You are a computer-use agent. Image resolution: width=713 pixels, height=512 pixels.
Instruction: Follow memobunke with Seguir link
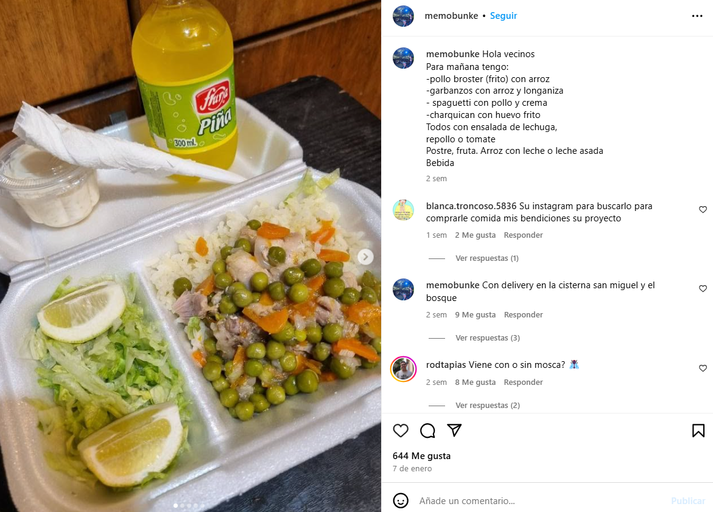504,16
